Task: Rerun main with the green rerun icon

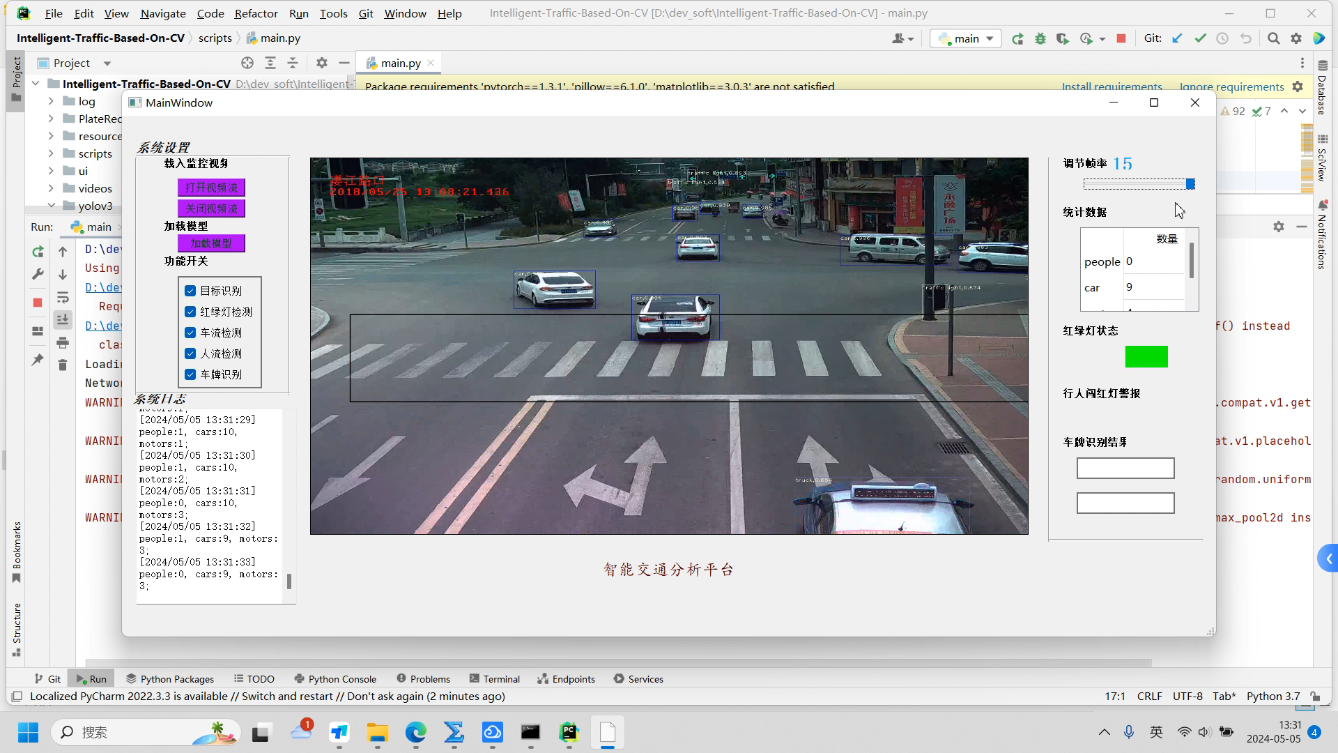Action: [x=1017, y=39]
